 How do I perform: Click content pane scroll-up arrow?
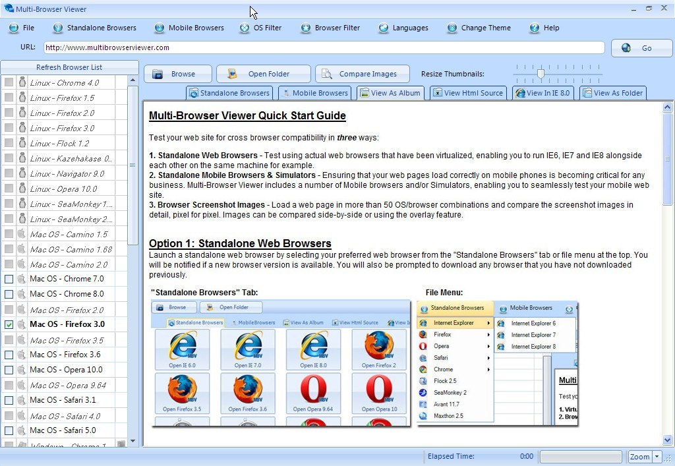(x=667, y=107)
